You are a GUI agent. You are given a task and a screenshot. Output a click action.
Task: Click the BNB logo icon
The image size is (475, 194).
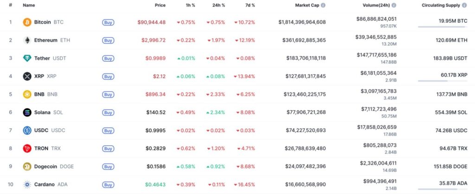point(27,94)
